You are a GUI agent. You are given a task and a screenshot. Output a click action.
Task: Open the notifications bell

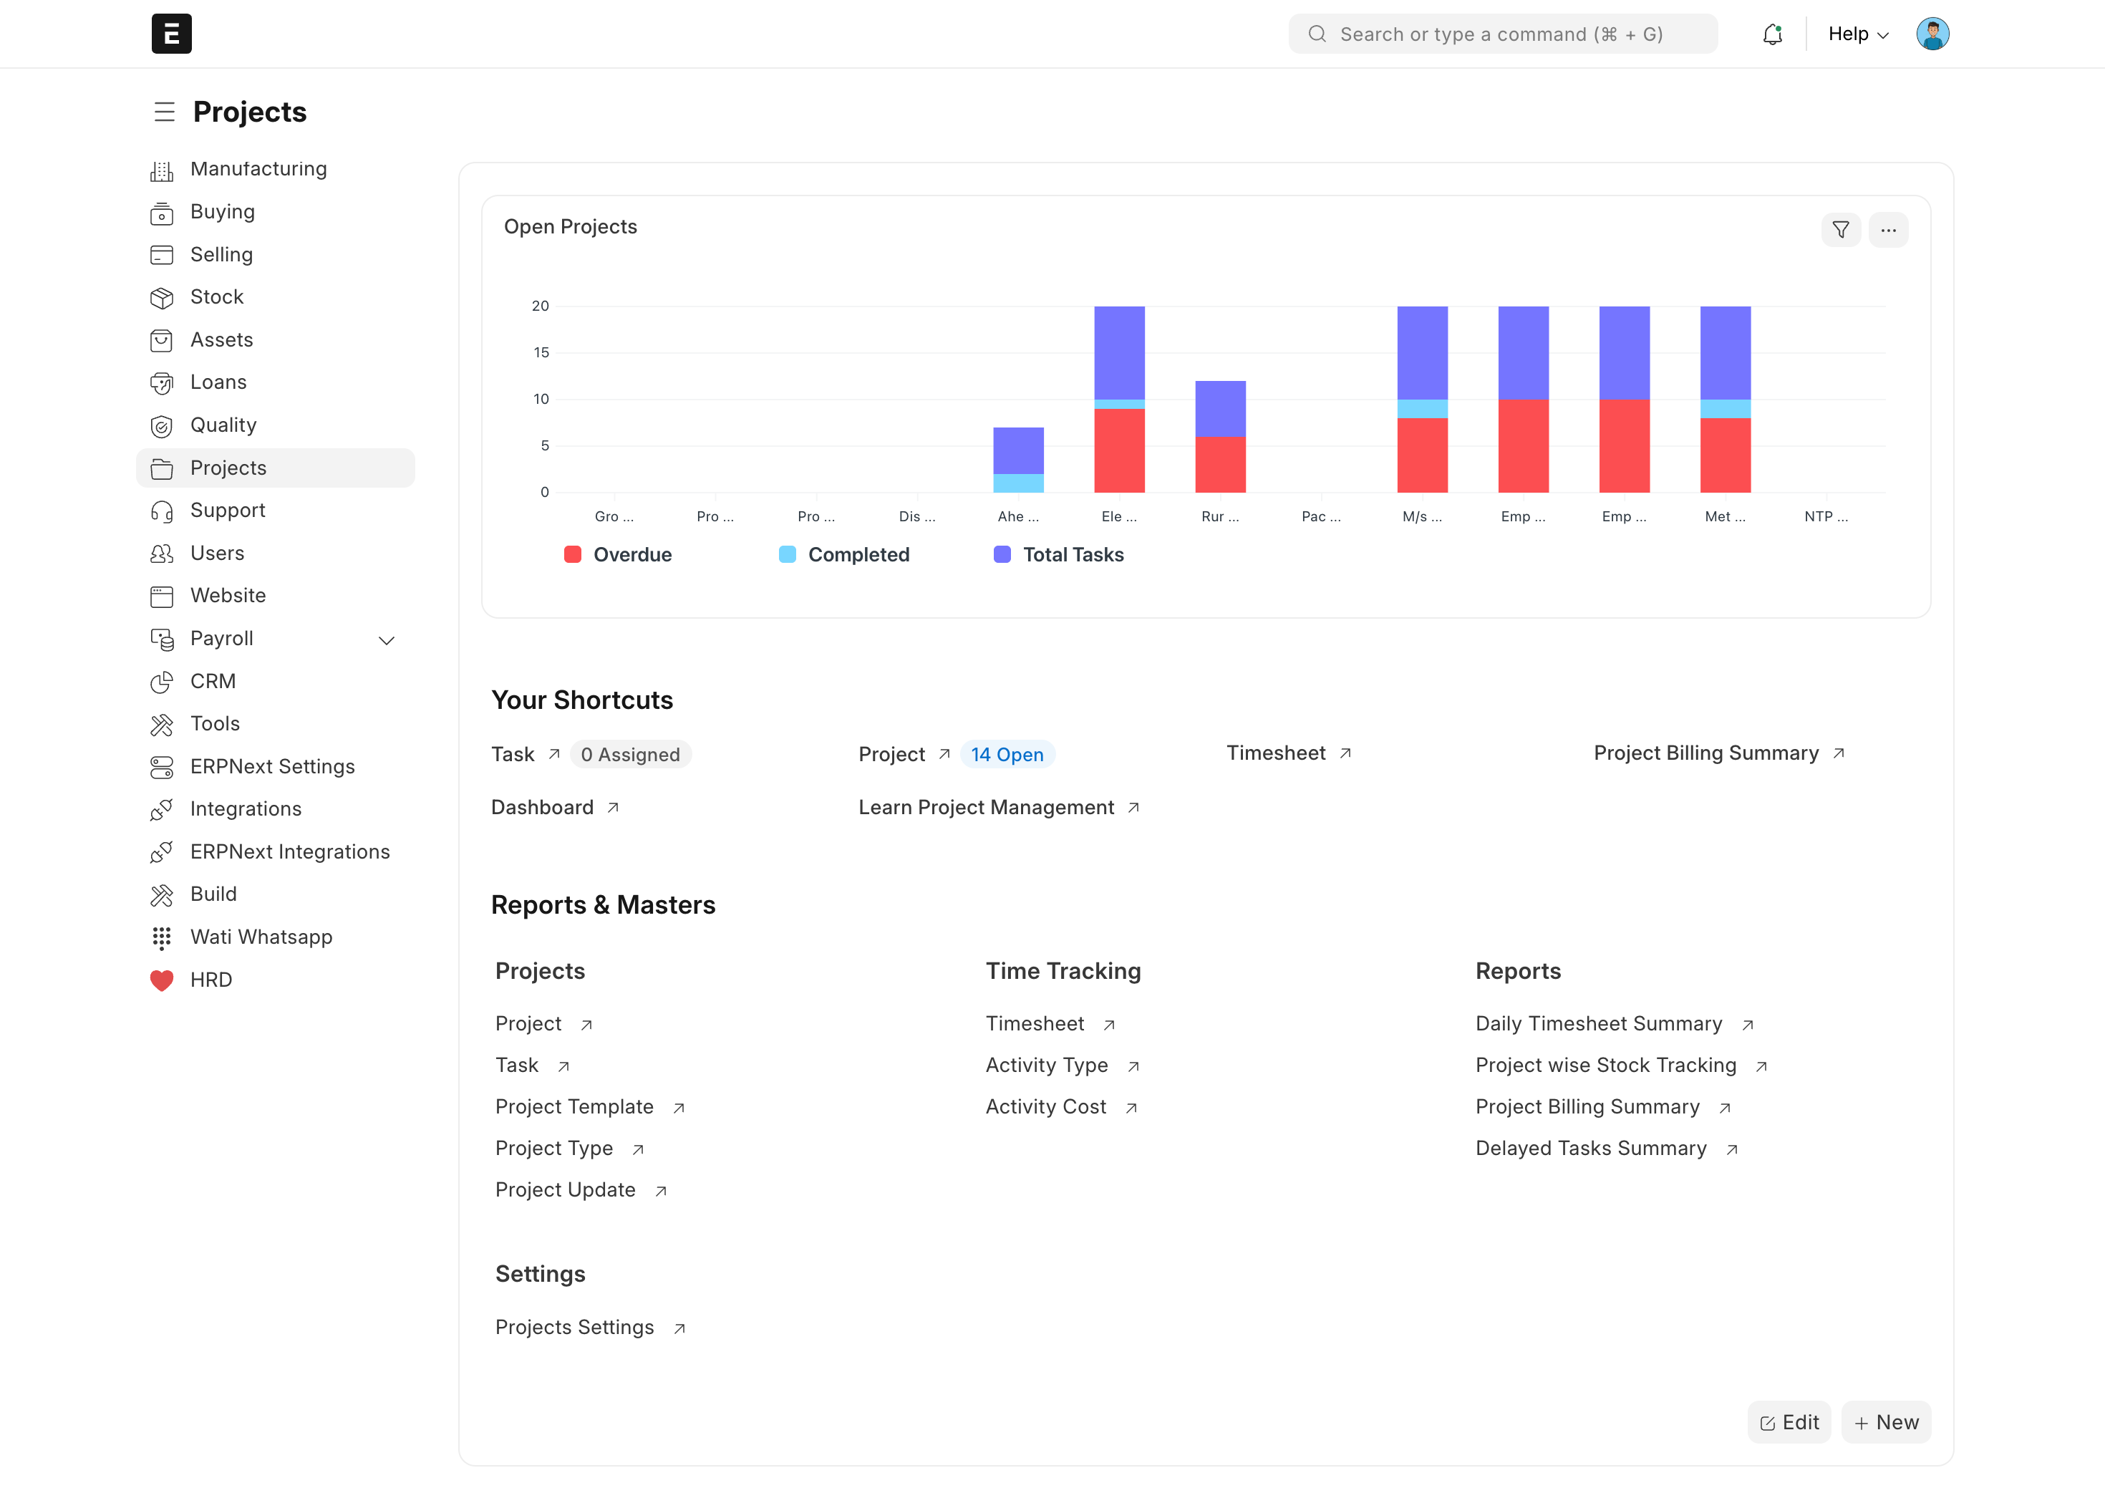(x=1771, y=34)
